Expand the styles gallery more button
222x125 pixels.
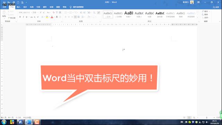[x=197, y=17]
